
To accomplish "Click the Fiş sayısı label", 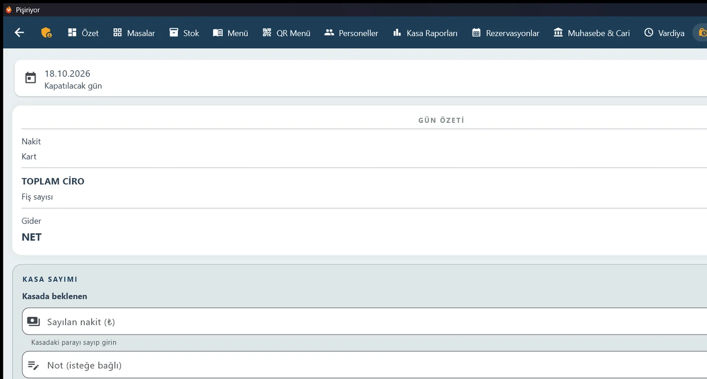I will pyautogui.click(x=37, y=197).
